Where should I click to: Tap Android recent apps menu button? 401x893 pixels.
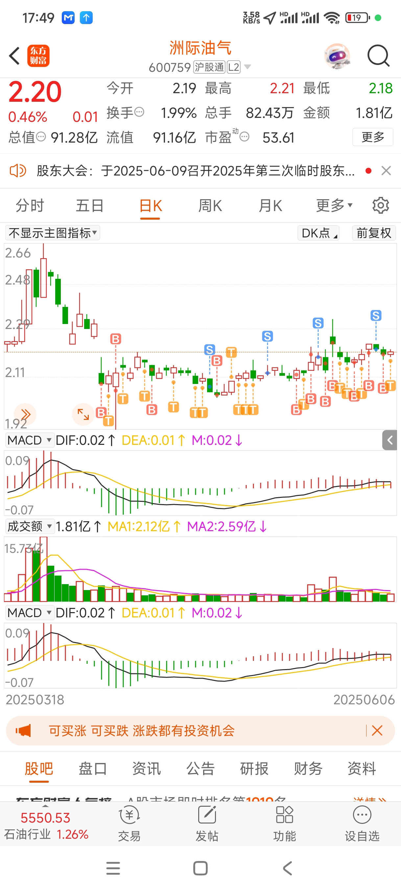click(113, 868)
